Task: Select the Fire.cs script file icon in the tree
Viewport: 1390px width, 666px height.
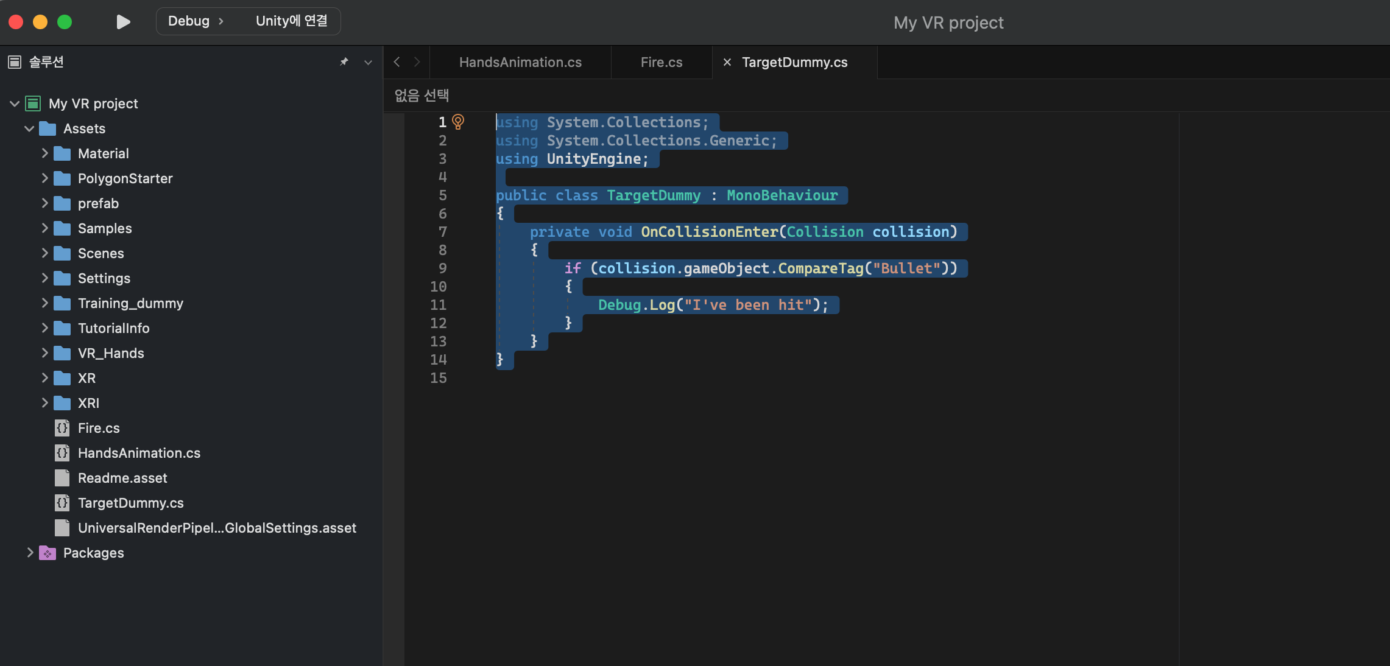Action: click(62, 428)
